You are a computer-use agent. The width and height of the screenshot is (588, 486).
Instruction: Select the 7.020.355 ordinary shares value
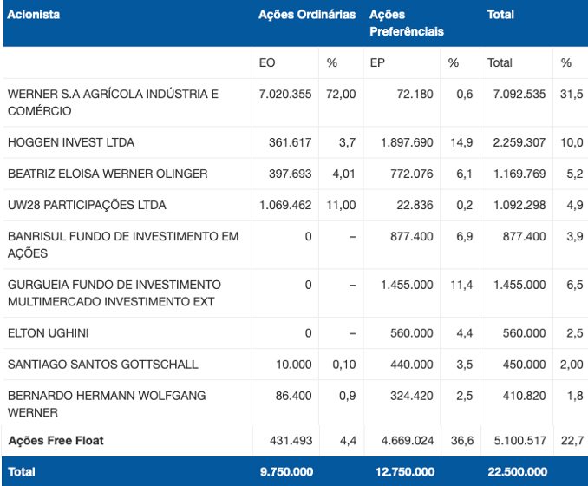[285, 94]
